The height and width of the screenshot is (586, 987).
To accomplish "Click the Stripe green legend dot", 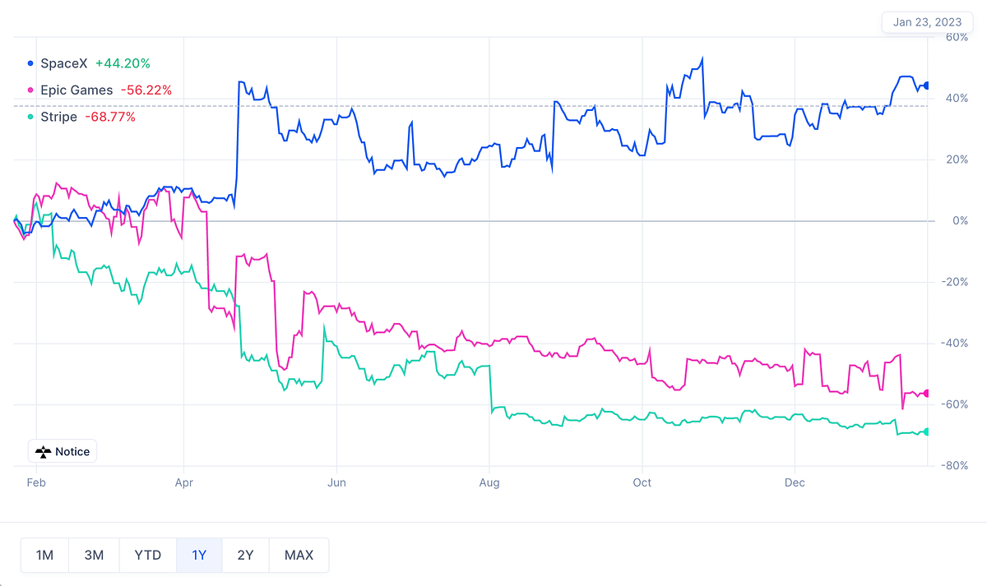I will pos(30,118).
